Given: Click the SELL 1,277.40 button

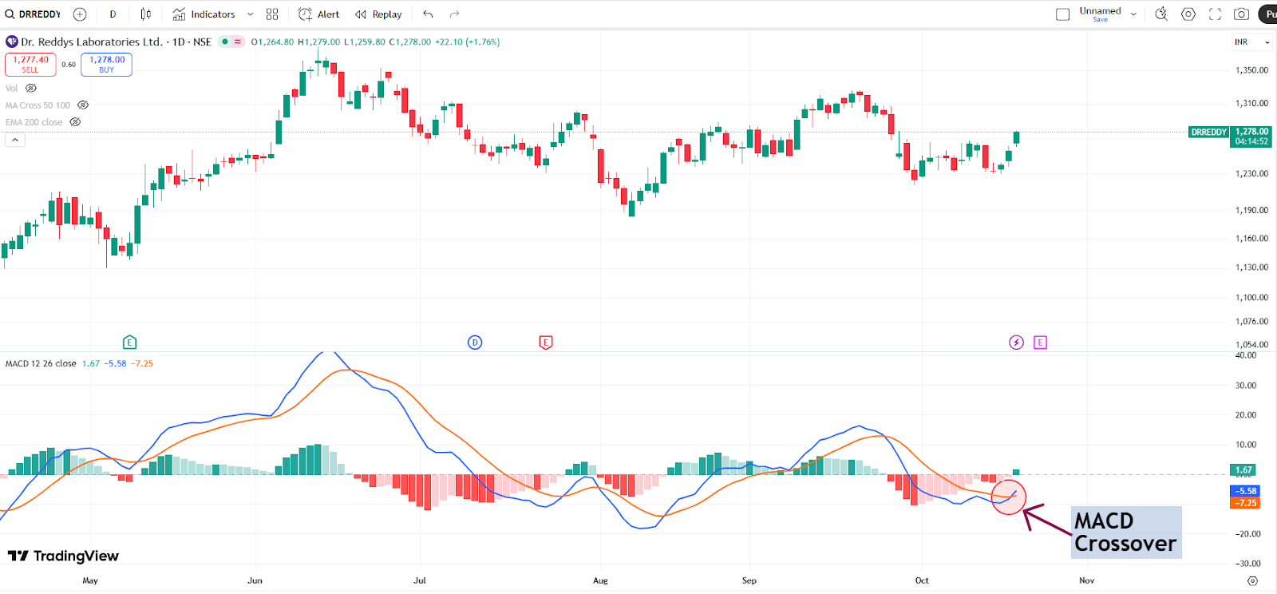Looking at the screenshot, I should tap(30, 64).
